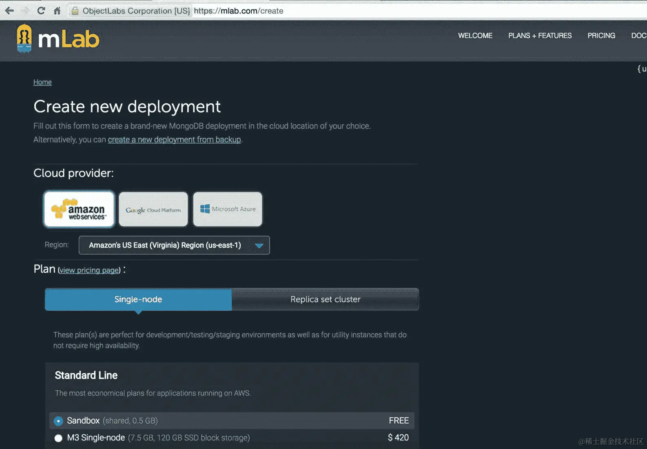Click the Standard Line heading
Image resolution: width=647 pixels, height=449 pixels.
(x=86, y=375)
